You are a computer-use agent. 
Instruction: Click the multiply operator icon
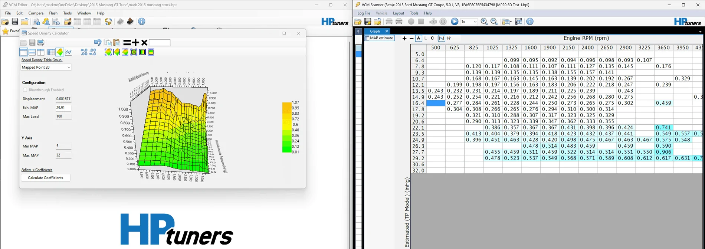point(144,43)
